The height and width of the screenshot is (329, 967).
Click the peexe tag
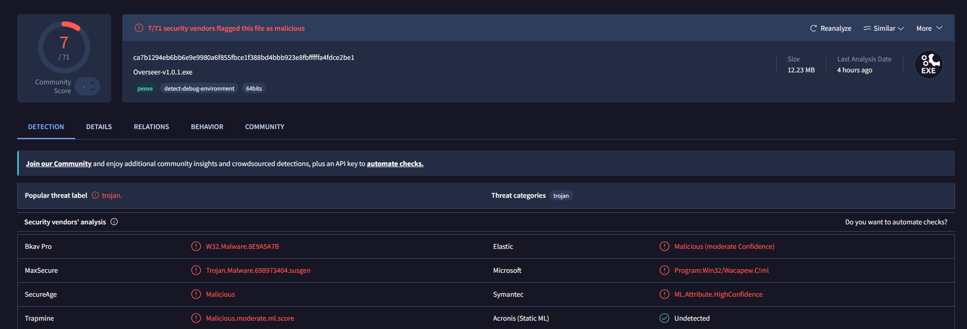coord(145,88)
